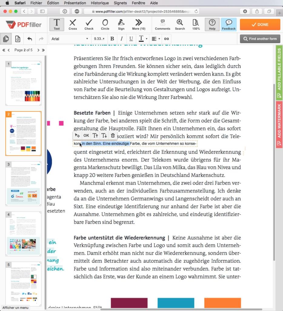Show all Safari tabs
This screenshot has width=283, height=311.
coord(269,11)
